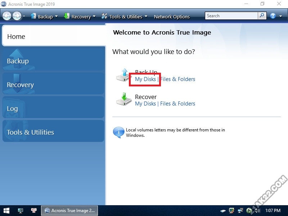Image resolution: width=288 pixels, height=216 pixels.
Task: Click the blue info bubble icon
Action: [x=118, y=132]
